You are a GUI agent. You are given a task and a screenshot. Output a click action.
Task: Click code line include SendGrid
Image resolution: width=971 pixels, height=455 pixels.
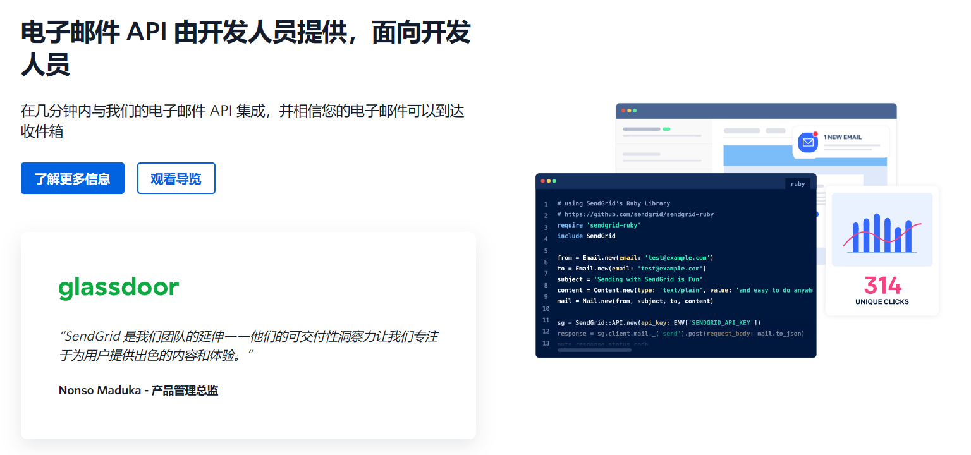[587, 236]
